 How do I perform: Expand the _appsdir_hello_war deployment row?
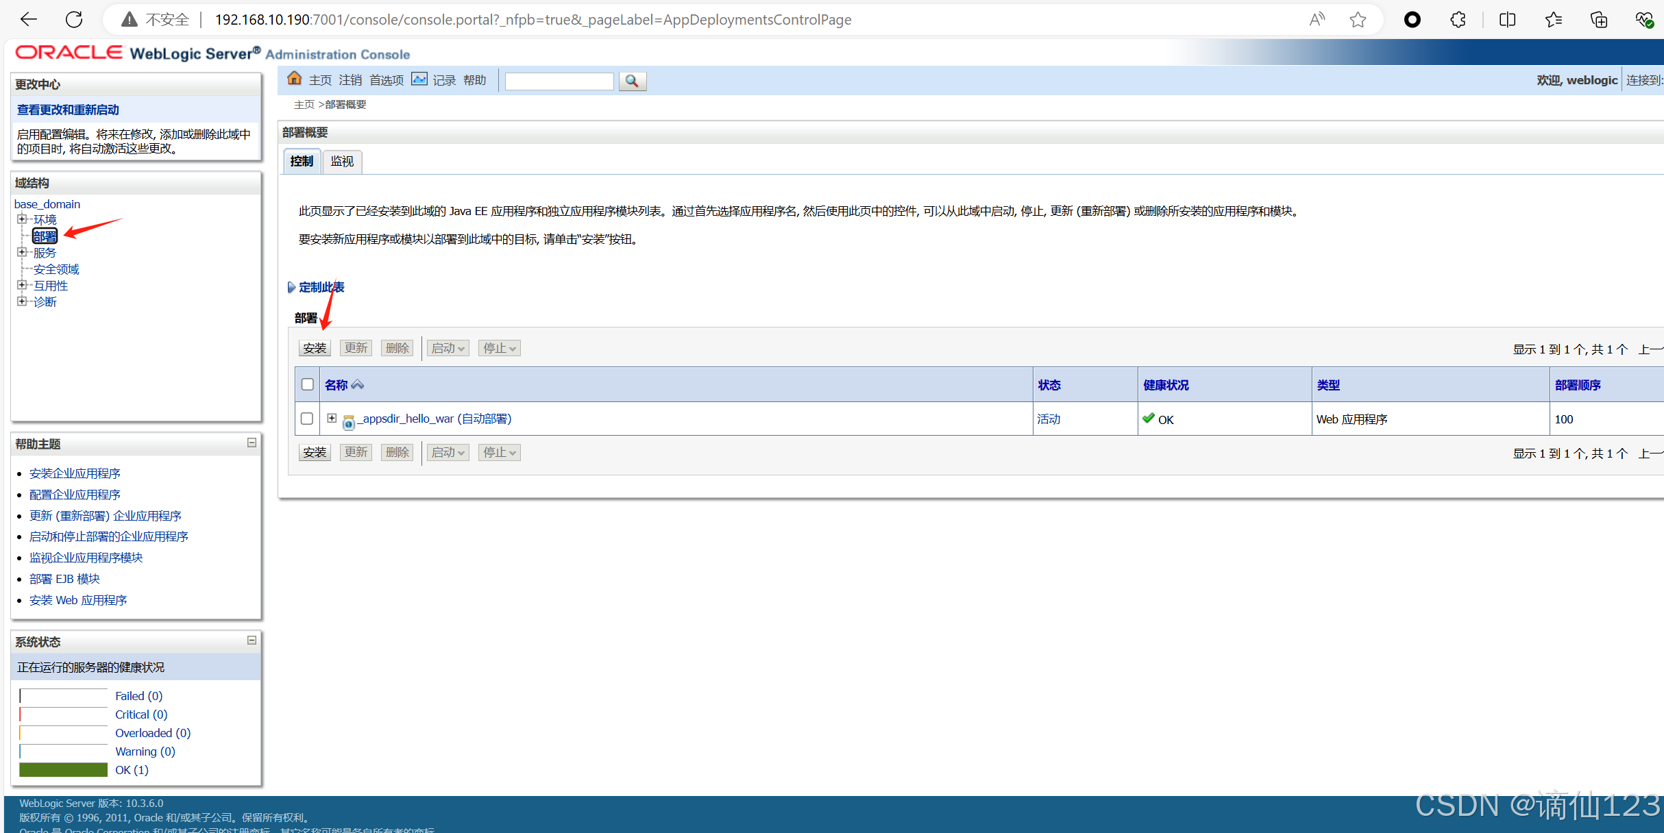click(x=332, y=418)
